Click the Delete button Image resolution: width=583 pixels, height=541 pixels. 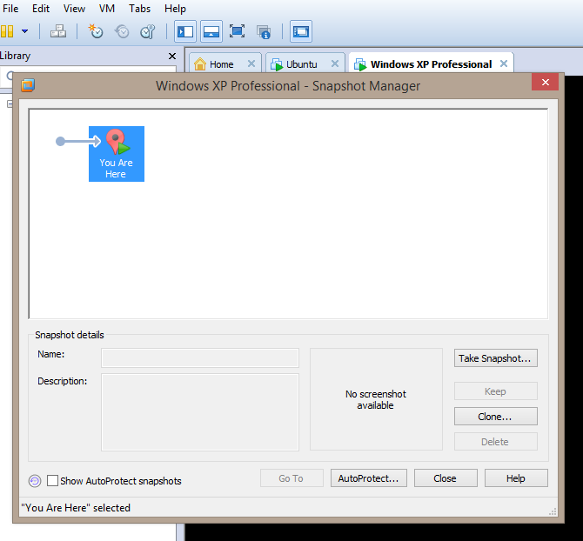[496, 442]
